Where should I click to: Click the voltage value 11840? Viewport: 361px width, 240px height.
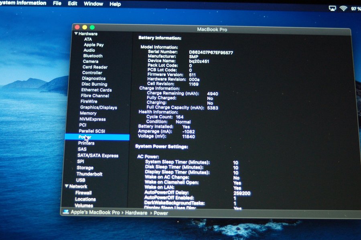pyautogui.click(x=189, y=137)
